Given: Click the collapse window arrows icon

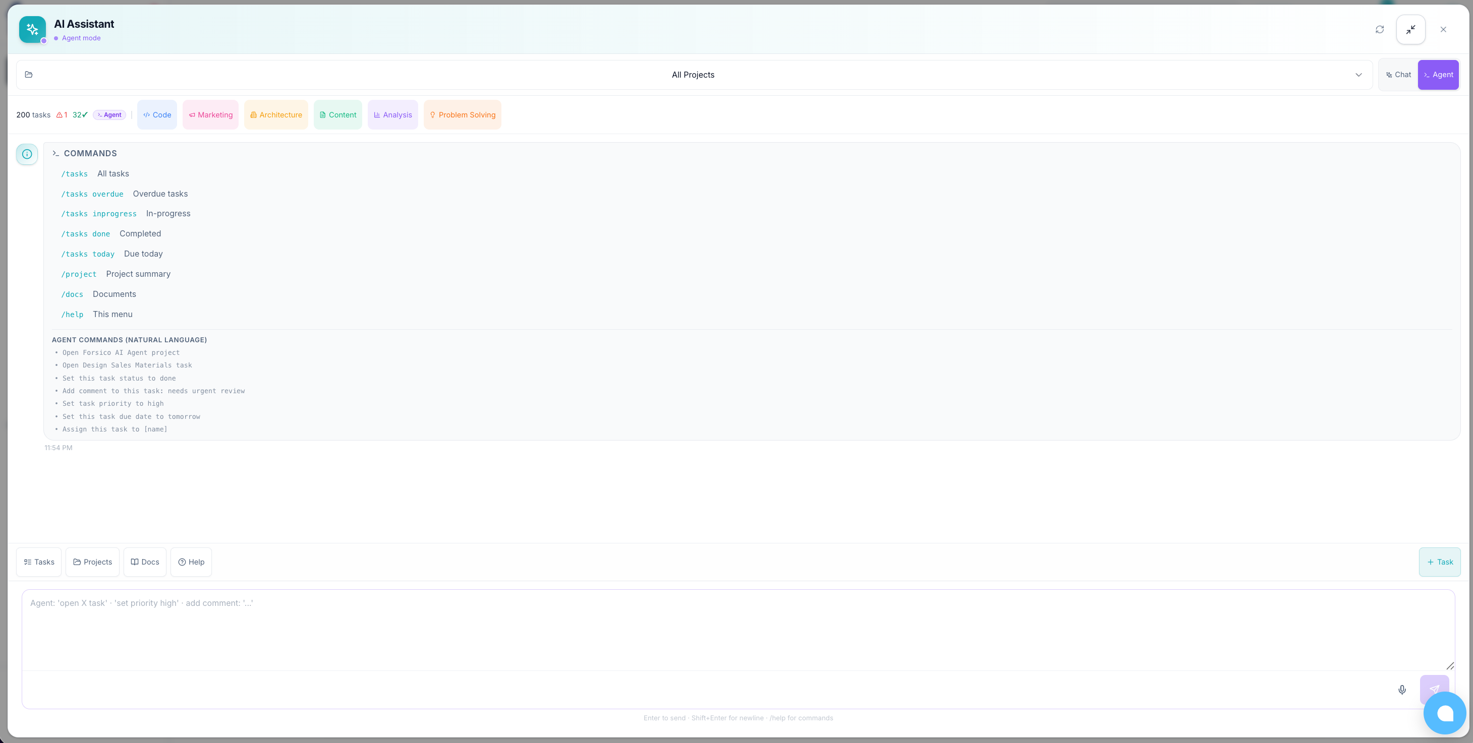Looking at the screenshot, I should 1410,29.
